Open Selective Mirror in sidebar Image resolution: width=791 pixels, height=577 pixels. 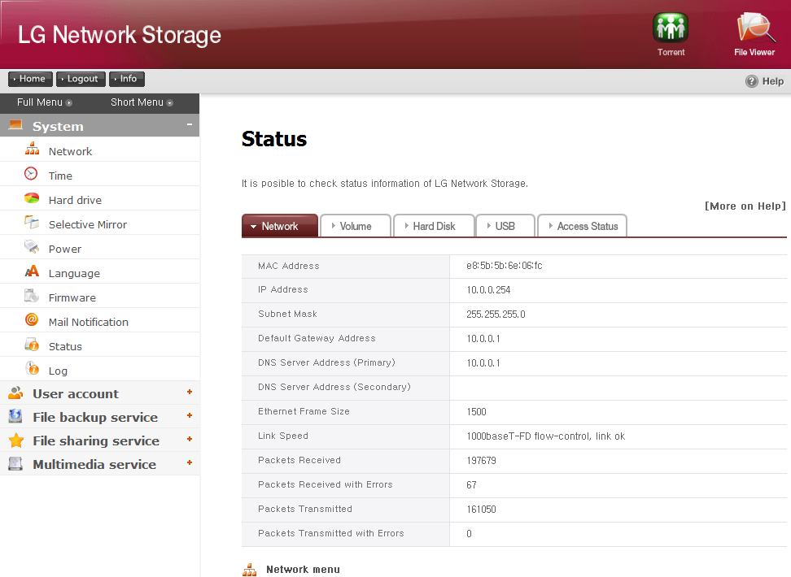[x=88, y=225]
